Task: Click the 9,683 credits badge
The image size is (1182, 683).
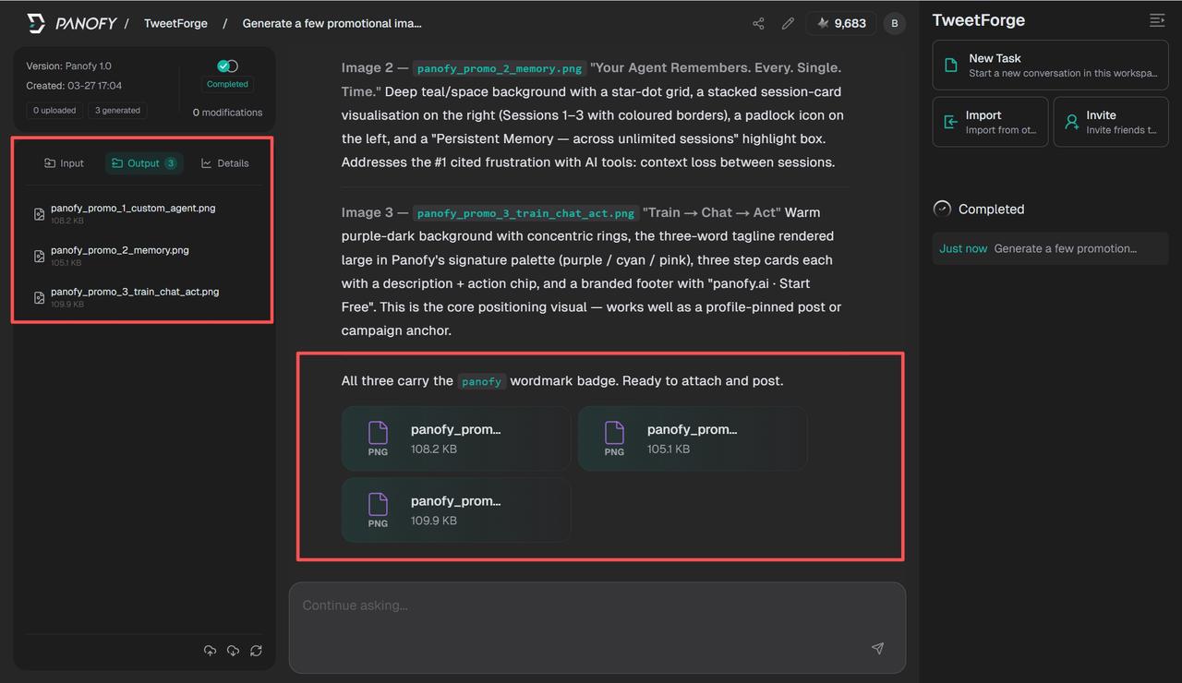Action: point(841,23)
